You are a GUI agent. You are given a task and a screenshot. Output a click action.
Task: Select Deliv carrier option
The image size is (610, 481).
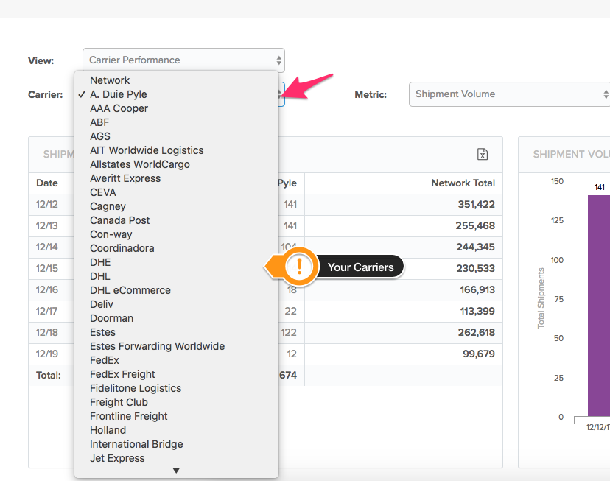pos(176,304)
